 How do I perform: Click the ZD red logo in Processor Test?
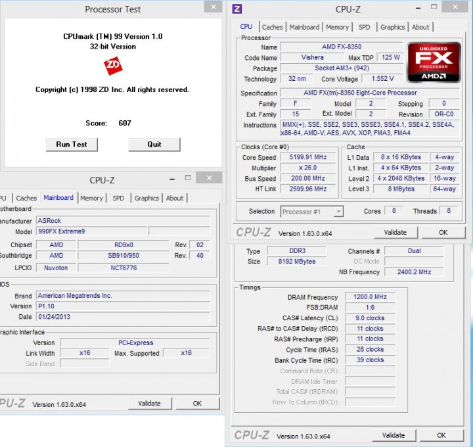tap(113, 66)
